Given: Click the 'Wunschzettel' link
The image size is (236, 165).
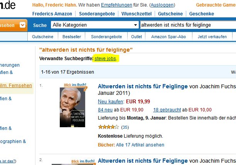Looking at the screenshot, I should (137, 14).
